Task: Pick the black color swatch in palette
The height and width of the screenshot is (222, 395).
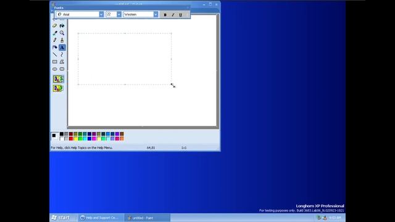Action: coord(62,134)
